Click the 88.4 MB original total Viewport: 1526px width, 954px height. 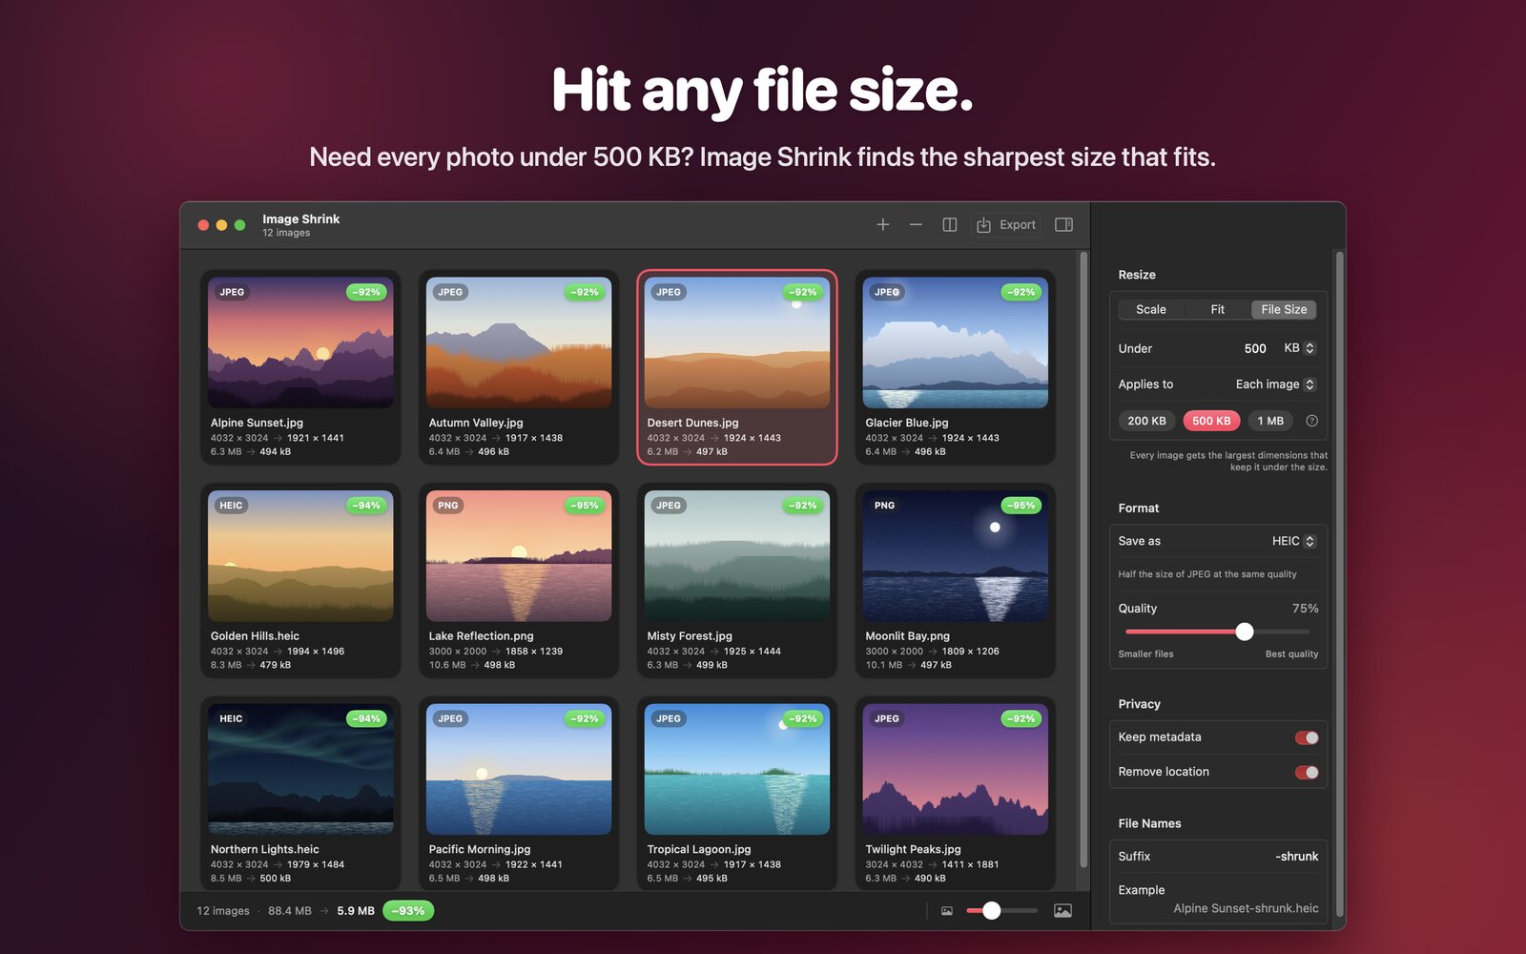pyautogui.click(x=290, y=911)
